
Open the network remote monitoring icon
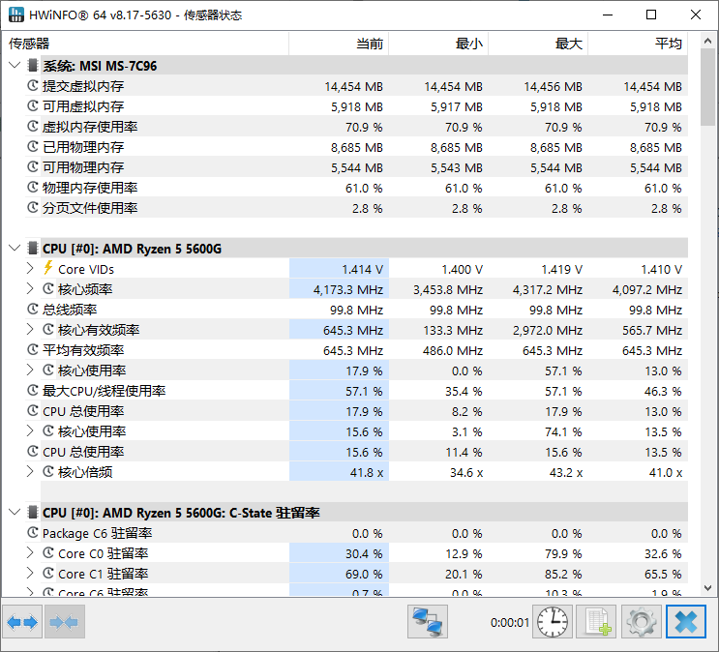click(x=428, y=622)
